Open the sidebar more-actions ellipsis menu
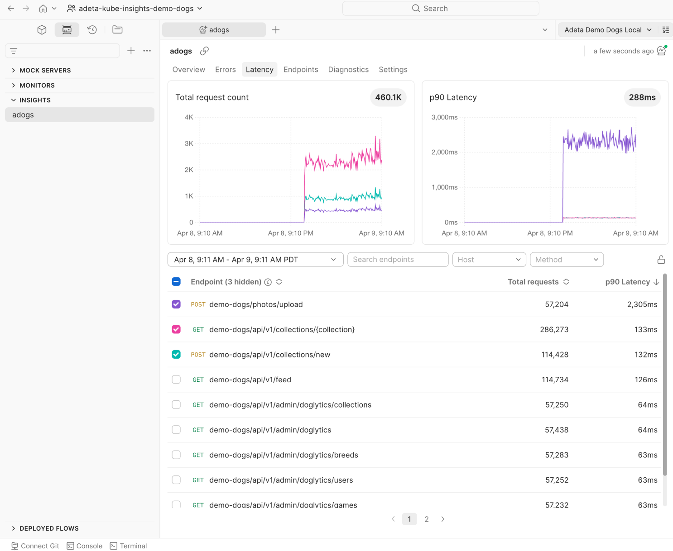 [147, 51]
